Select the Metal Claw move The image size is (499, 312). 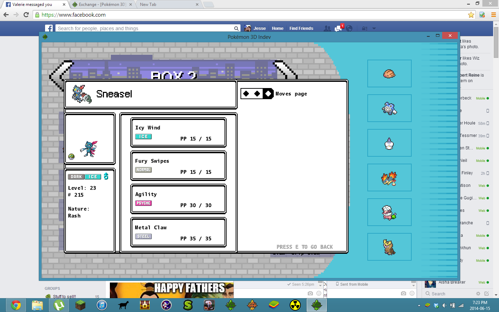[178, 232]
